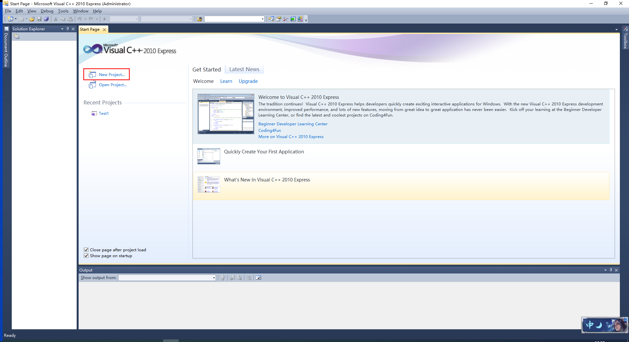Click the Properties Window toolbar icon
This screenshot has width=629, height=342.
[279, 19]
